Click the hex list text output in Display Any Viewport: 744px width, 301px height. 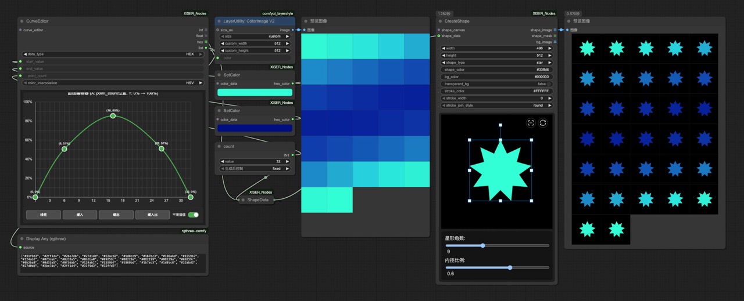(x=113, y=263)
